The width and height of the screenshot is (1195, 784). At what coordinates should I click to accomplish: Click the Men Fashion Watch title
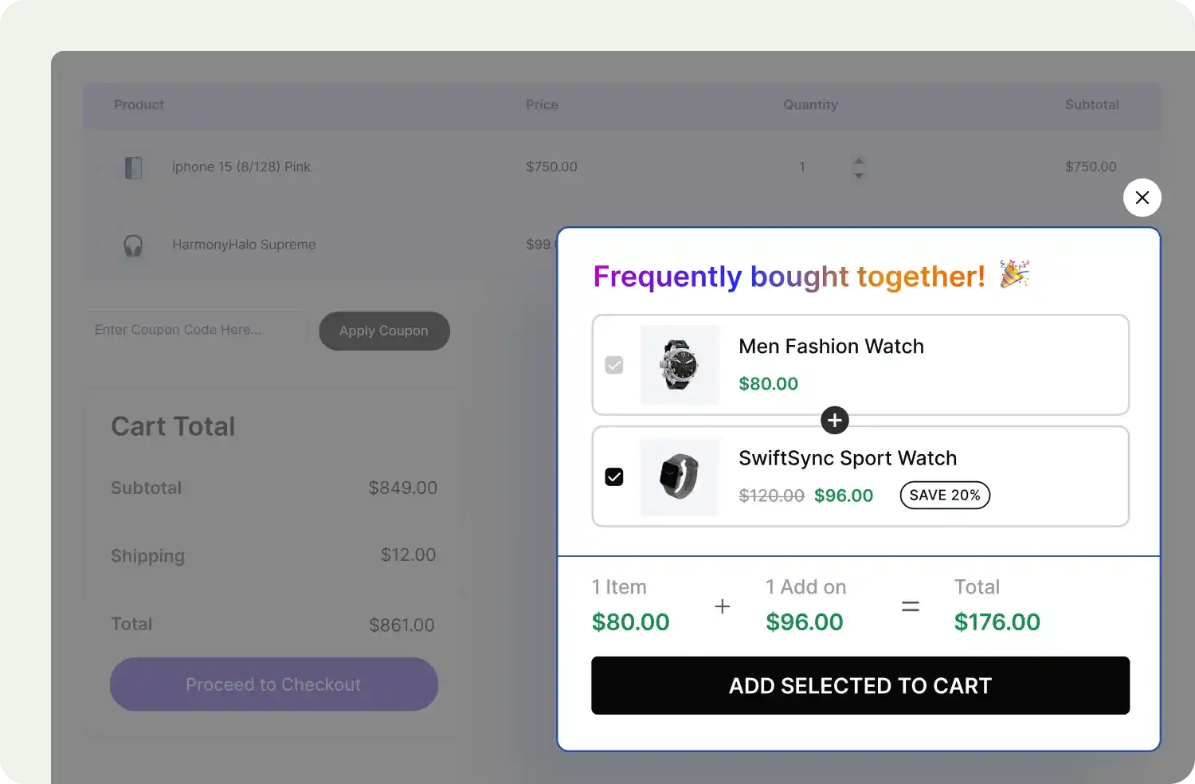[x=831, y=347]
